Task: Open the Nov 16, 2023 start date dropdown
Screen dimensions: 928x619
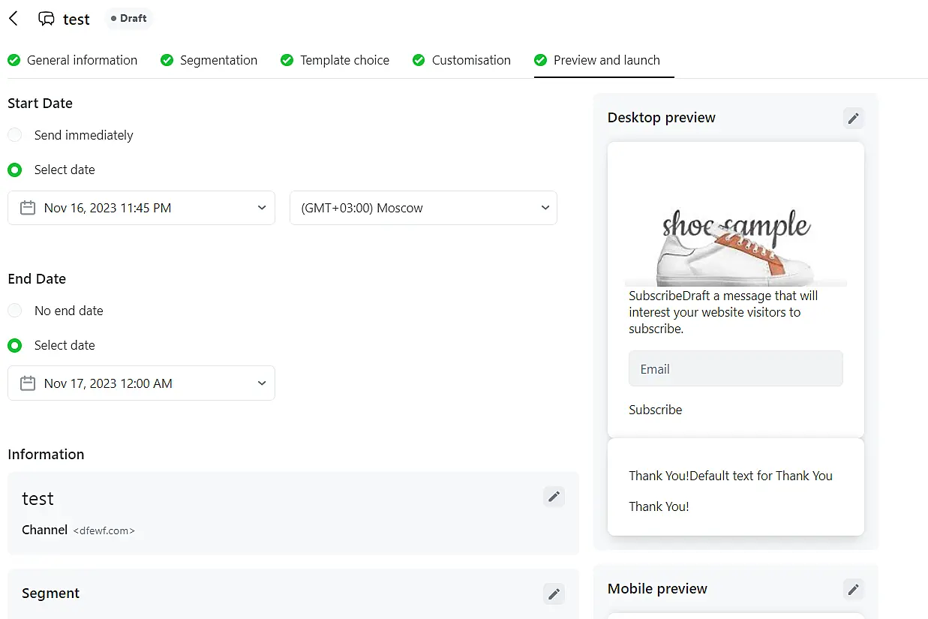Action: (x=141, y=208)
